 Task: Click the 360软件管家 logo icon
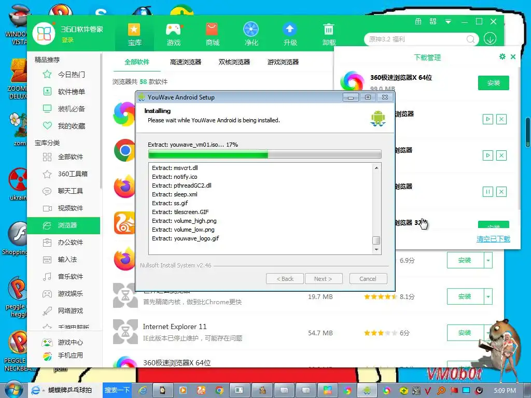(x=44, y=34)
